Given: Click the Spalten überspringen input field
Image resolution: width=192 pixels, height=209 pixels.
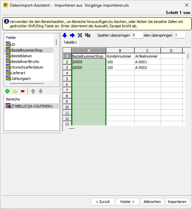Looking at the screenshot, I should pos(138,35).
